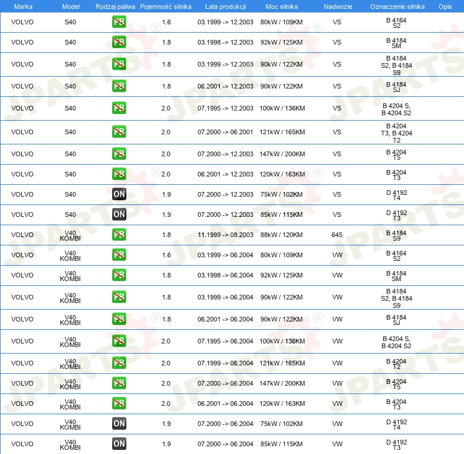Click the petrol icon in V40 Kombi 92kW / 125KM row
The height and width of the screenshot is (454, 464).
[119, 275]
